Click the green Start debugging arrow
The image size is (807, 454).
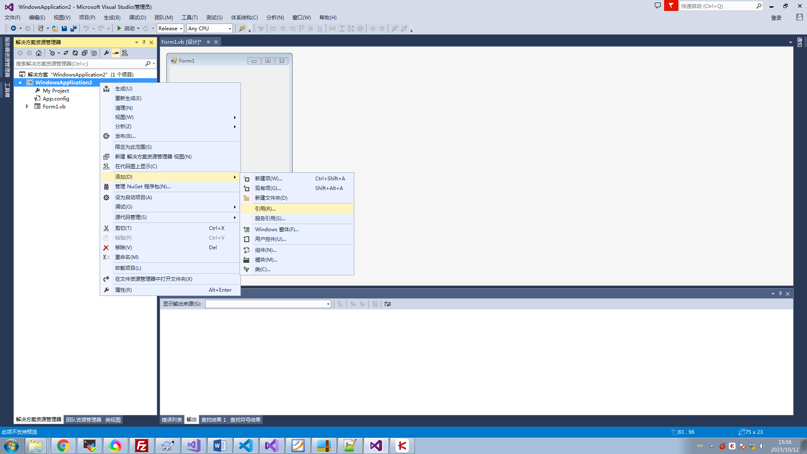coord(119,29)
